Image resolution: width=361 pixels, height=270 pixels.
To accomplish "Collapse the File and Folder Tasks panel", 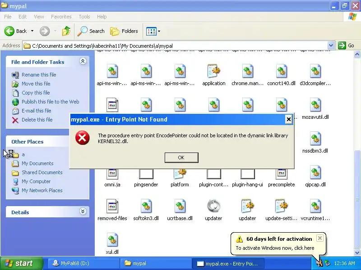I will pos(83,61).
